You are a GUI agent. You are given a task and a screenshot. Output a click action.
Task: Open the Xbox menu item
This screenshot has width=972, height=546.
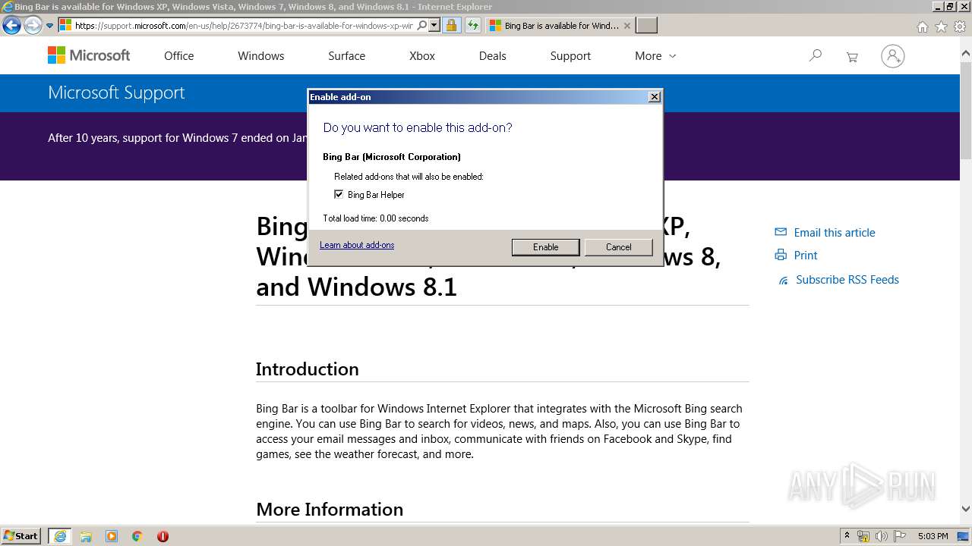tap(422, 56)
